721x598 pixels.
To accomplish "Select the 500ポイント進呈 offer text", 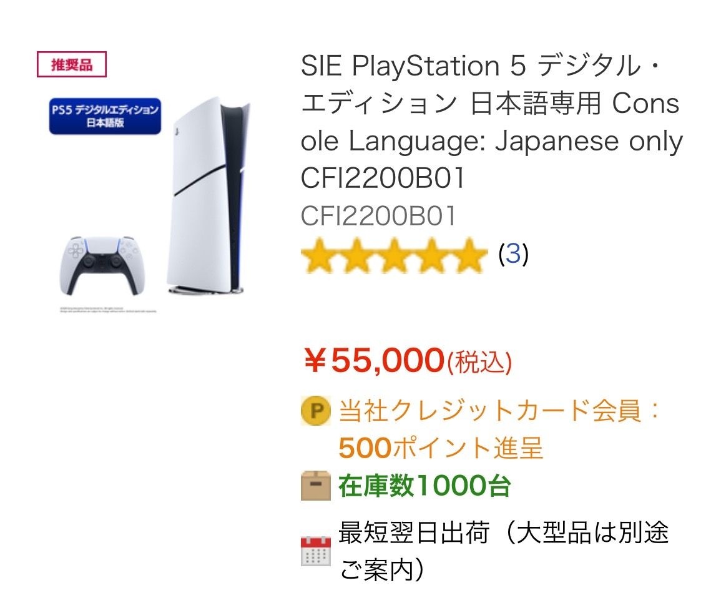I will click(x=441, y=448).
